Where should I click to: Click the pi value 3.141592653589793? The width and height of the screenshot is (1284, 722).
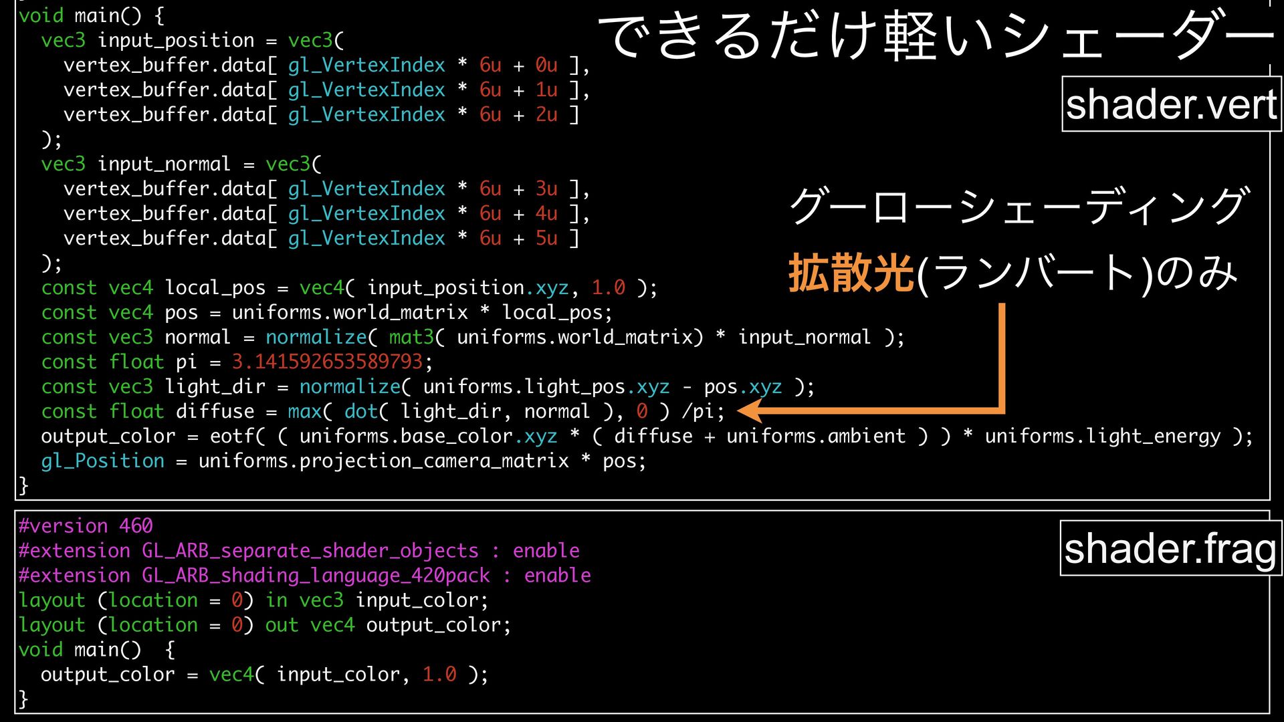click(x=327, y=362)
